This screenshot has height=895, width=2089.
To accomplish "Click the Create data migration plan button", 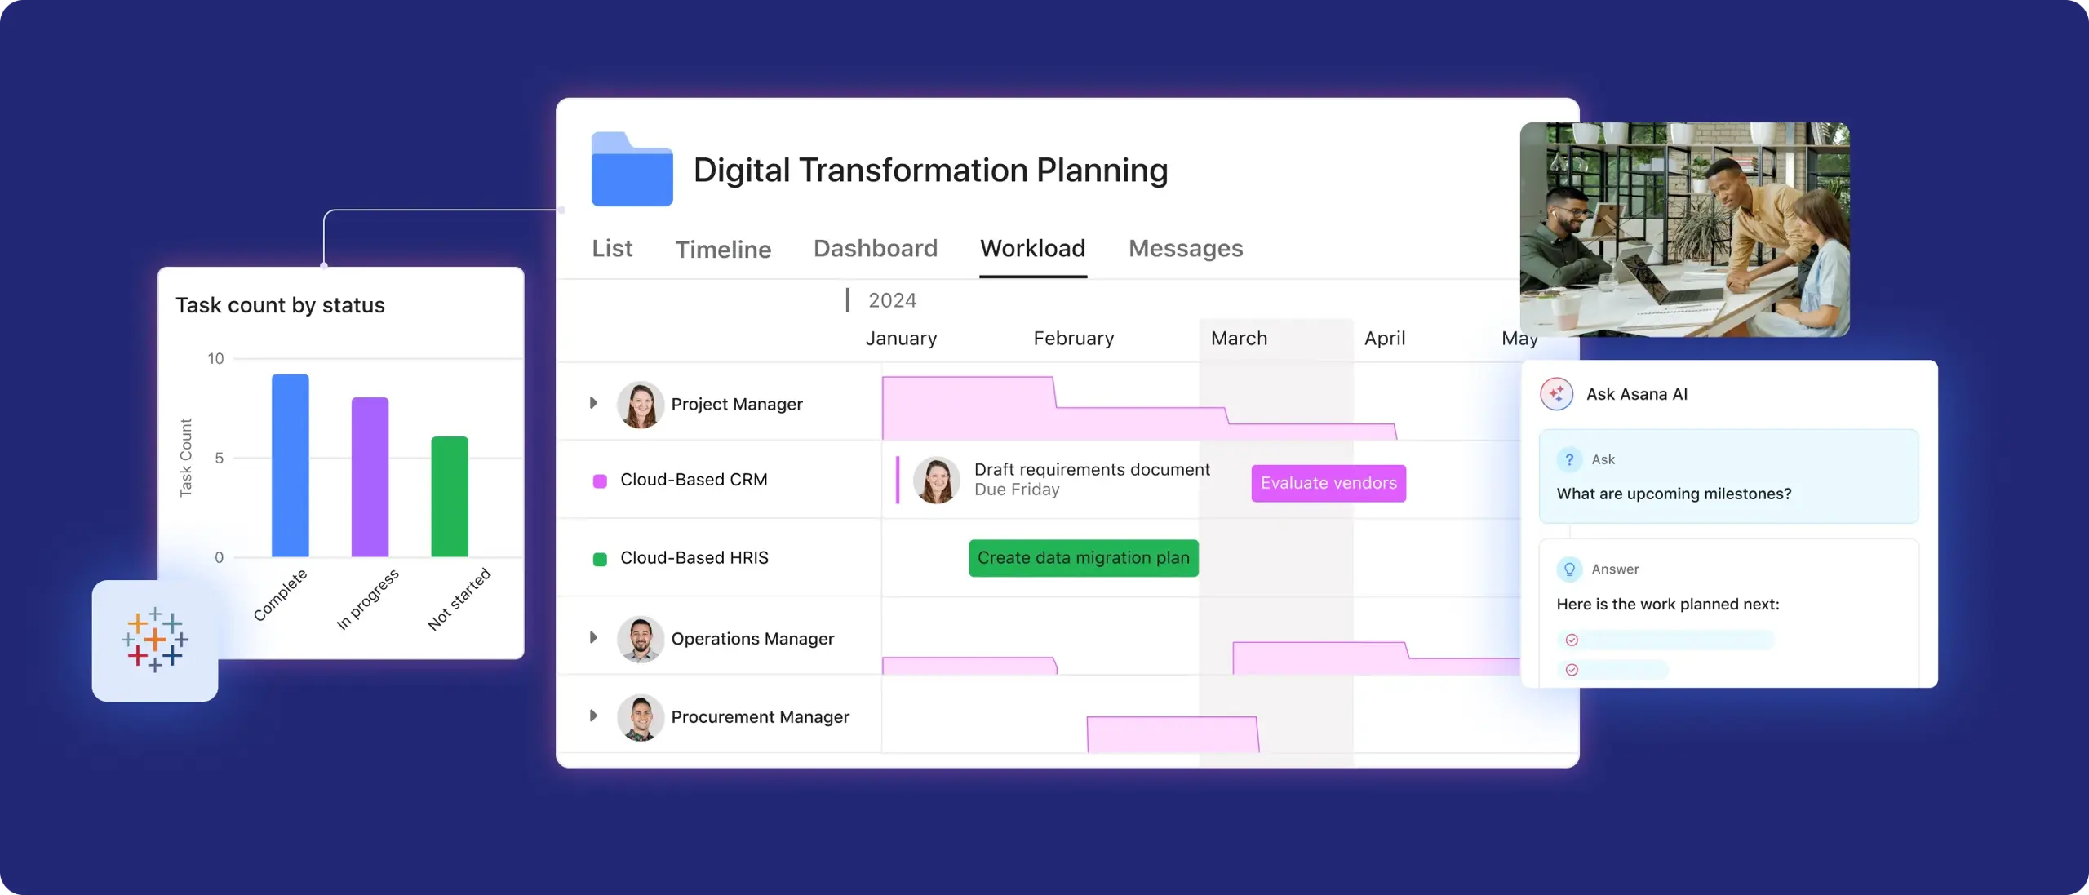I will point(1083,556).
